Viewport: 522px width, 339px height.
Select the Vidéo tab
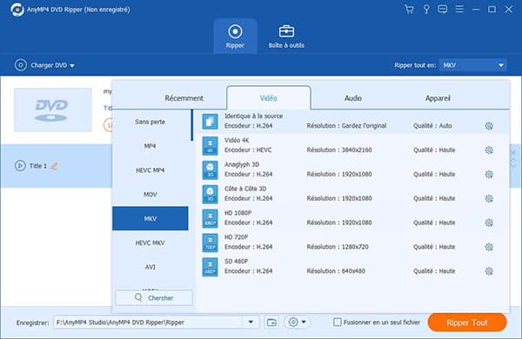268,98
